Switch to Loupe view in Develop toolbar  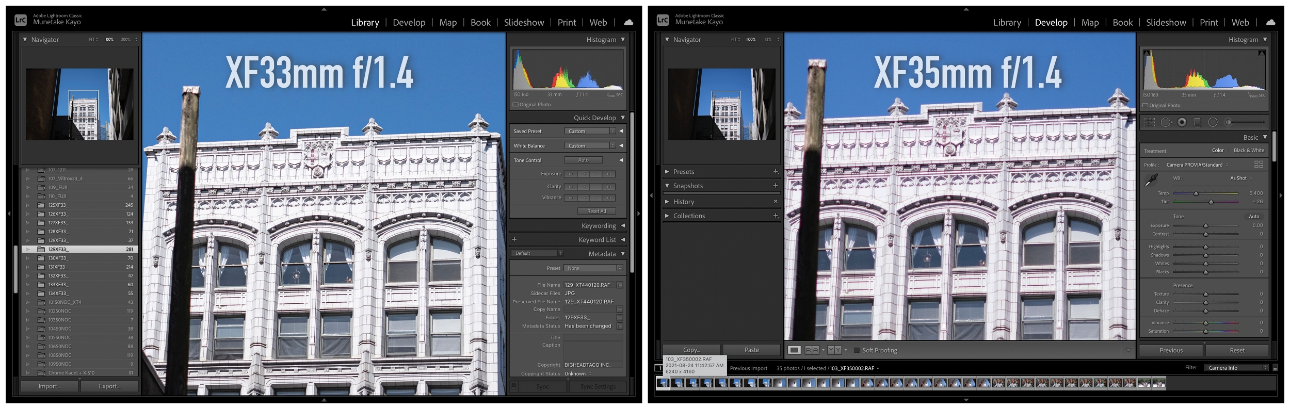[794, 350]
